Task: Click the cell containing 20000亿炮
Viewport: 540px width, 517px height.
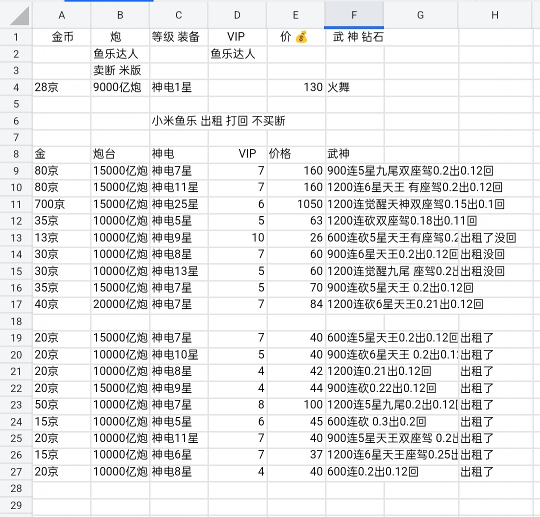Action: pos(120,304)
